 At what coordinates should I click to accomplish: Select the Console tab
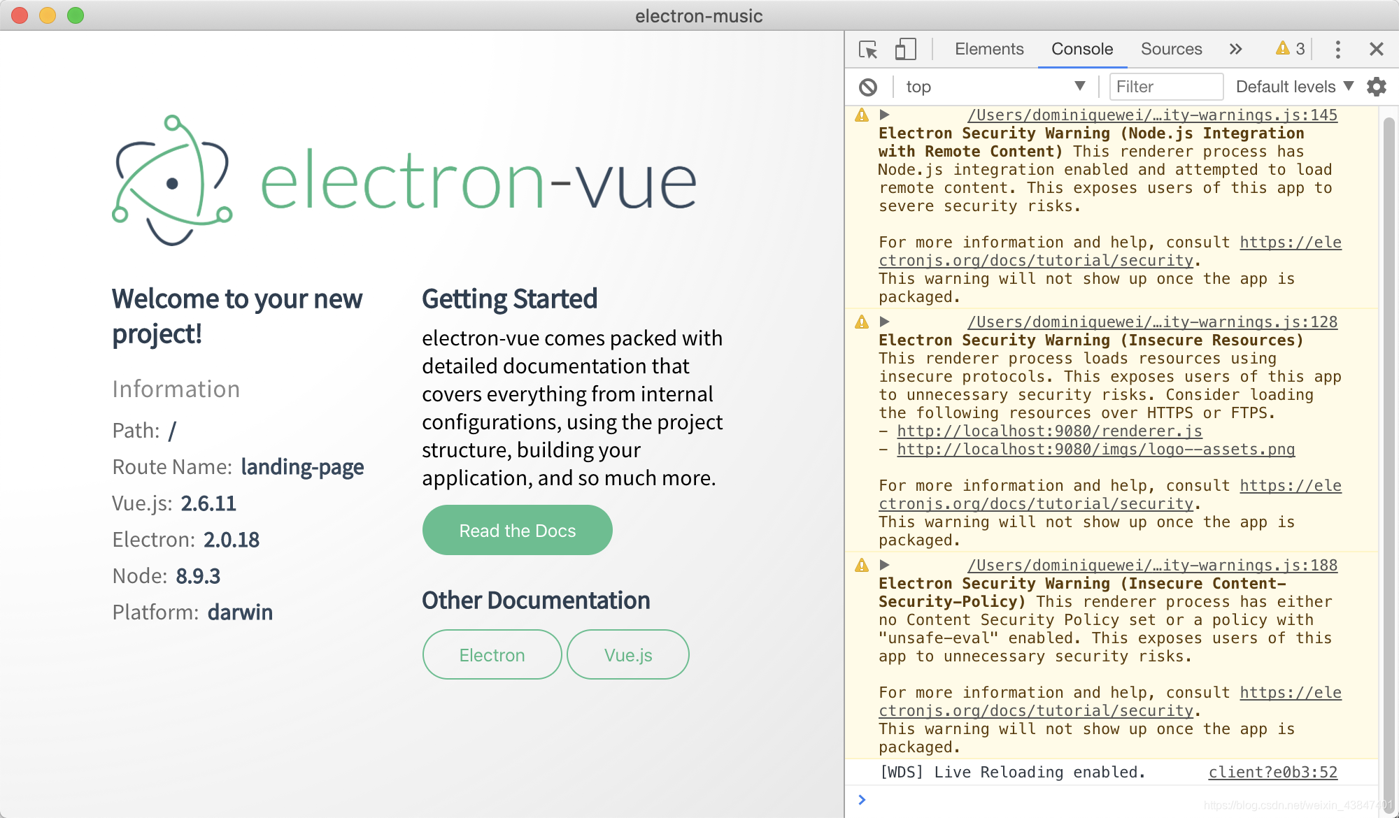1081,49
